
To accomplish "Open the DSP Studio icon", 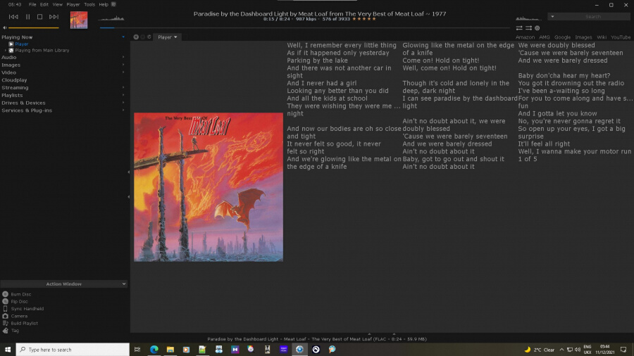I will 537,28.
